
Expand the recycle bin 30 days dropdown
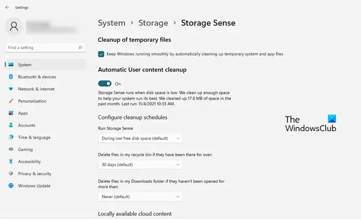pos(140,164)
